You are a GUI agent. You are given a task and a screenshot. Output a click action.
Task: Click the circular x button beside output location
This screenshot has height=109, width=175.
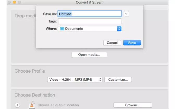pos(17,105)
